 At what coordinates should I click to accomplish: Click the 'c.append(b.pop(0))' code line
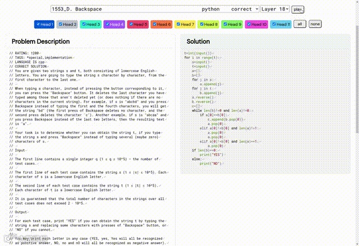(225, 119)
